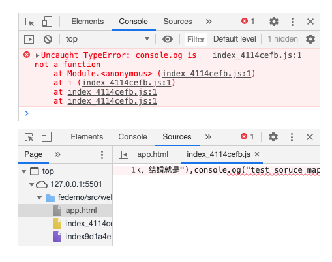Click line number 1 gutter to set breakpoint
Viewport: 332px width, 262px height.
133,170
